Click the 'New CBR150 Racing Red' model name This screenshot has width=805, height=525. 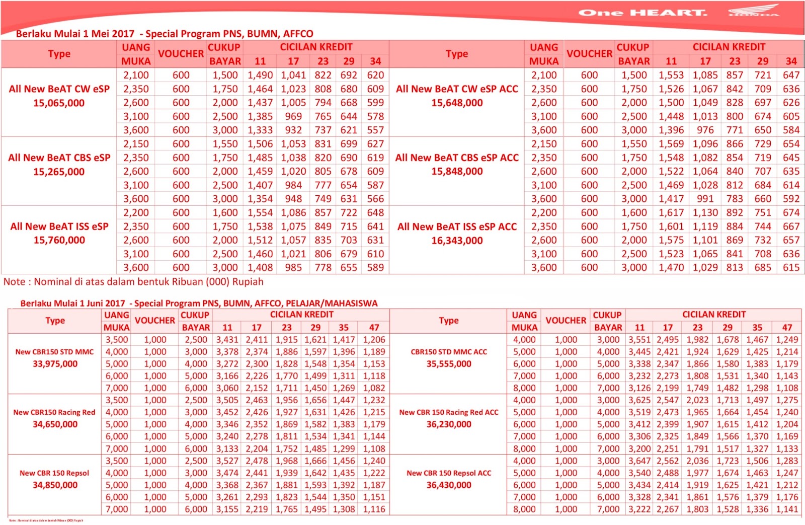click(x=54, y=412)
